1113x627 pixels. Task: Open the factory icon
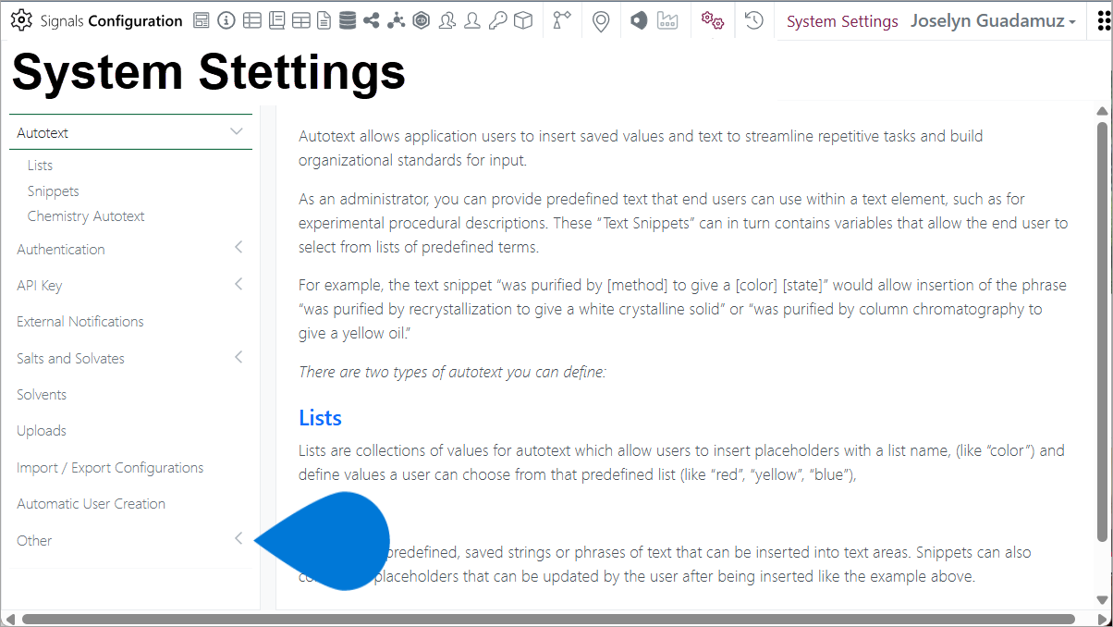pos(668,20)
